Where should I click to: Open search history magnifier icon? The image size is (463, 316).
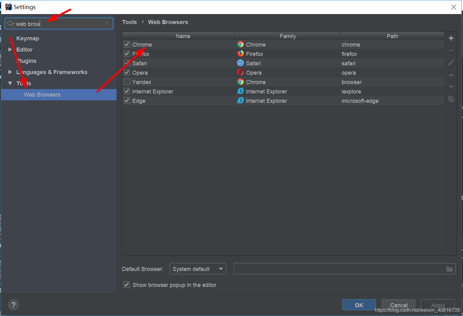11,23
